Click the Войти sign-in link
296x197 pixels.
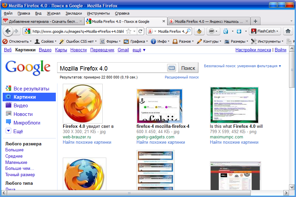tap(280, 50)
